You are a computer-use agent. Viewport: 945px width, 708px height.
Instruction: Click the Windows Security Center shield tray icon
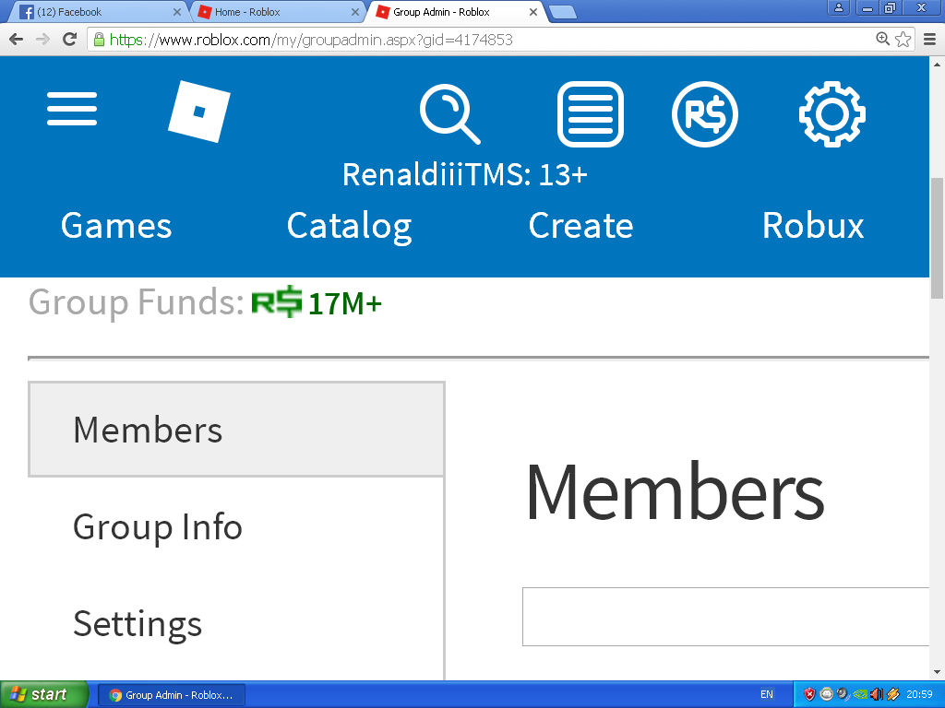click(809, 695)
